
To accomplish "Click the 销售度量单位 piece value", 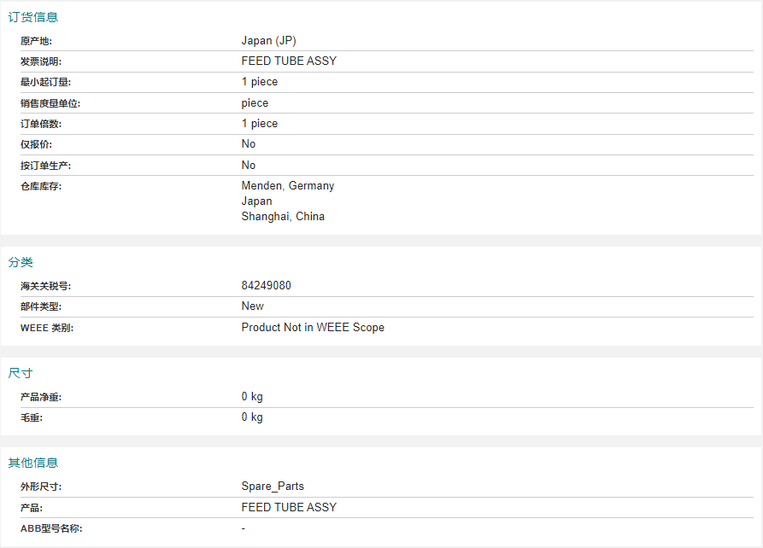I will click(x=255, y=103).
